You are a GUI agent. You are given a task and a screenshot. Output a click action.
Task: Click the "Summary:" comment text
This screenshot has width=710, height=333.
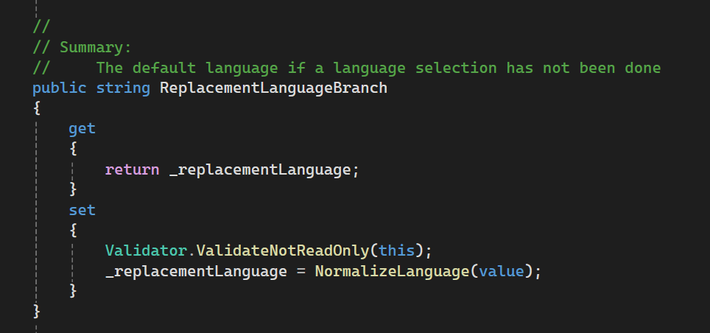point(95,48)
